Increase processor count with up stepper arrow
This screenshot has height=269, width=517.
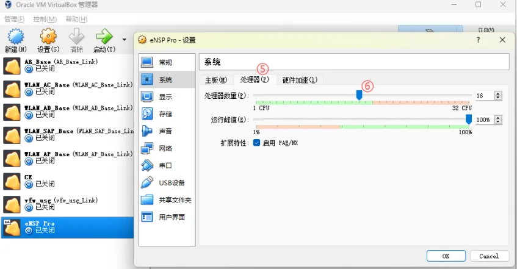(498, 93)
